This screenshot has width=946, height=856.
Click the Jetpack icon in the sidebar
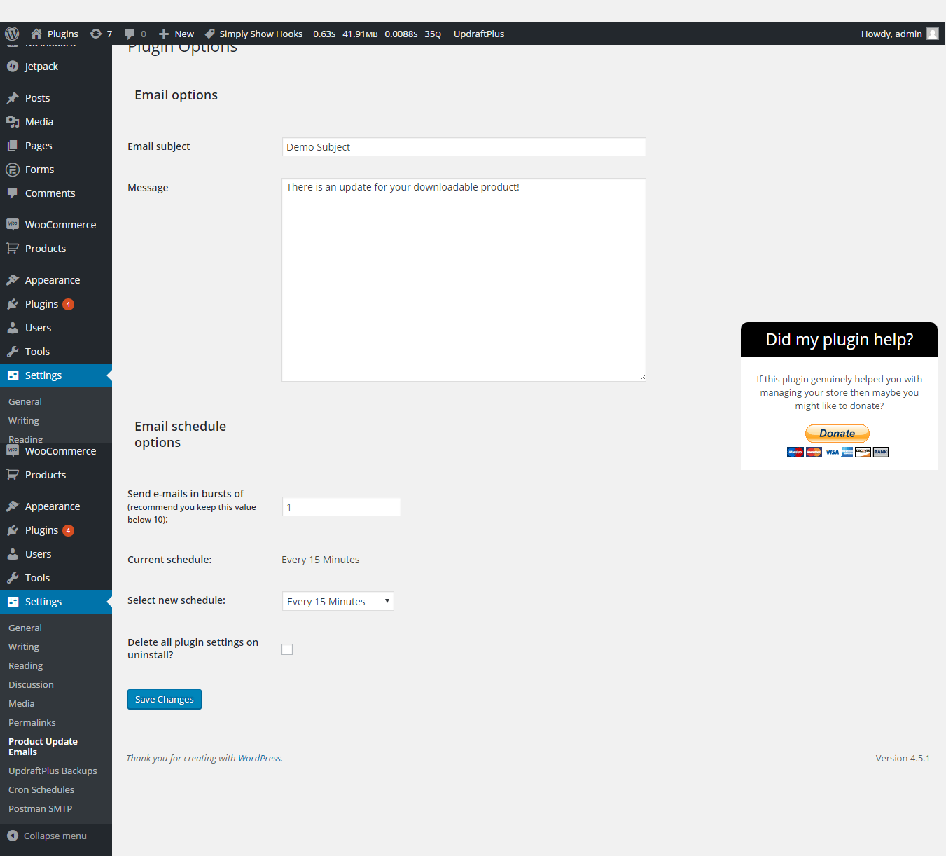click(13, 67)
